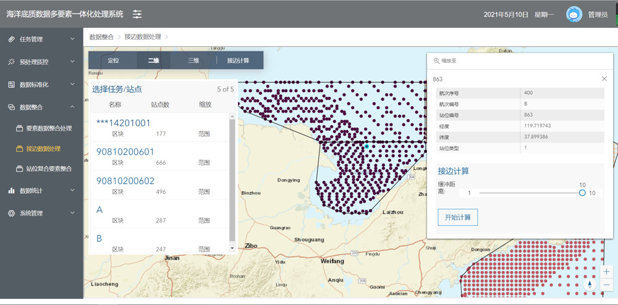Click the map zoom in plus button
Screen dimensions: 618x305
pyautogui.click(x=606, y=272)
